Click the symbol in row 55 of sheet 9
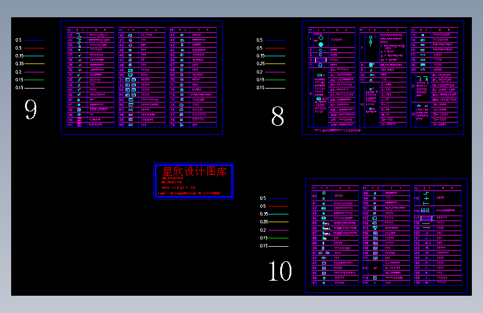Screen dimensions: 483x313 130,100
